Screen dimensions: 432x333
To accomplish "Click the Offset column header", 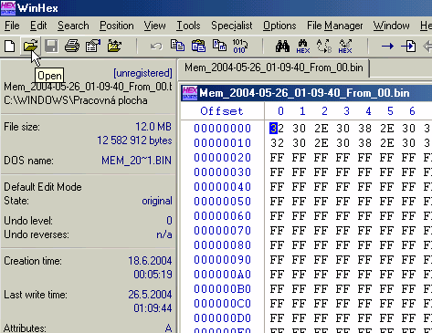I will point(222,111).
